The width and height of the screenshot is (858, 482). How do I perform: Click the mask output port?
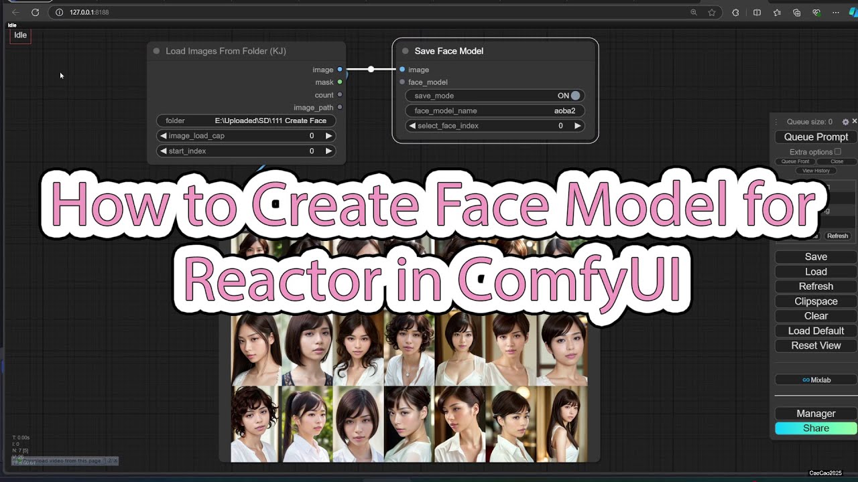340,82
